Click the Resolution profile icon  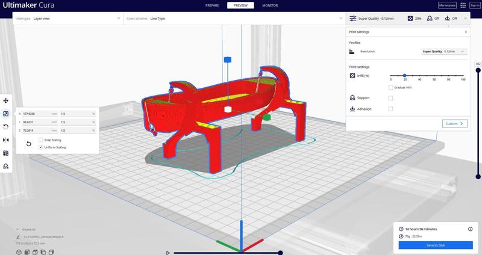(352, 52)
